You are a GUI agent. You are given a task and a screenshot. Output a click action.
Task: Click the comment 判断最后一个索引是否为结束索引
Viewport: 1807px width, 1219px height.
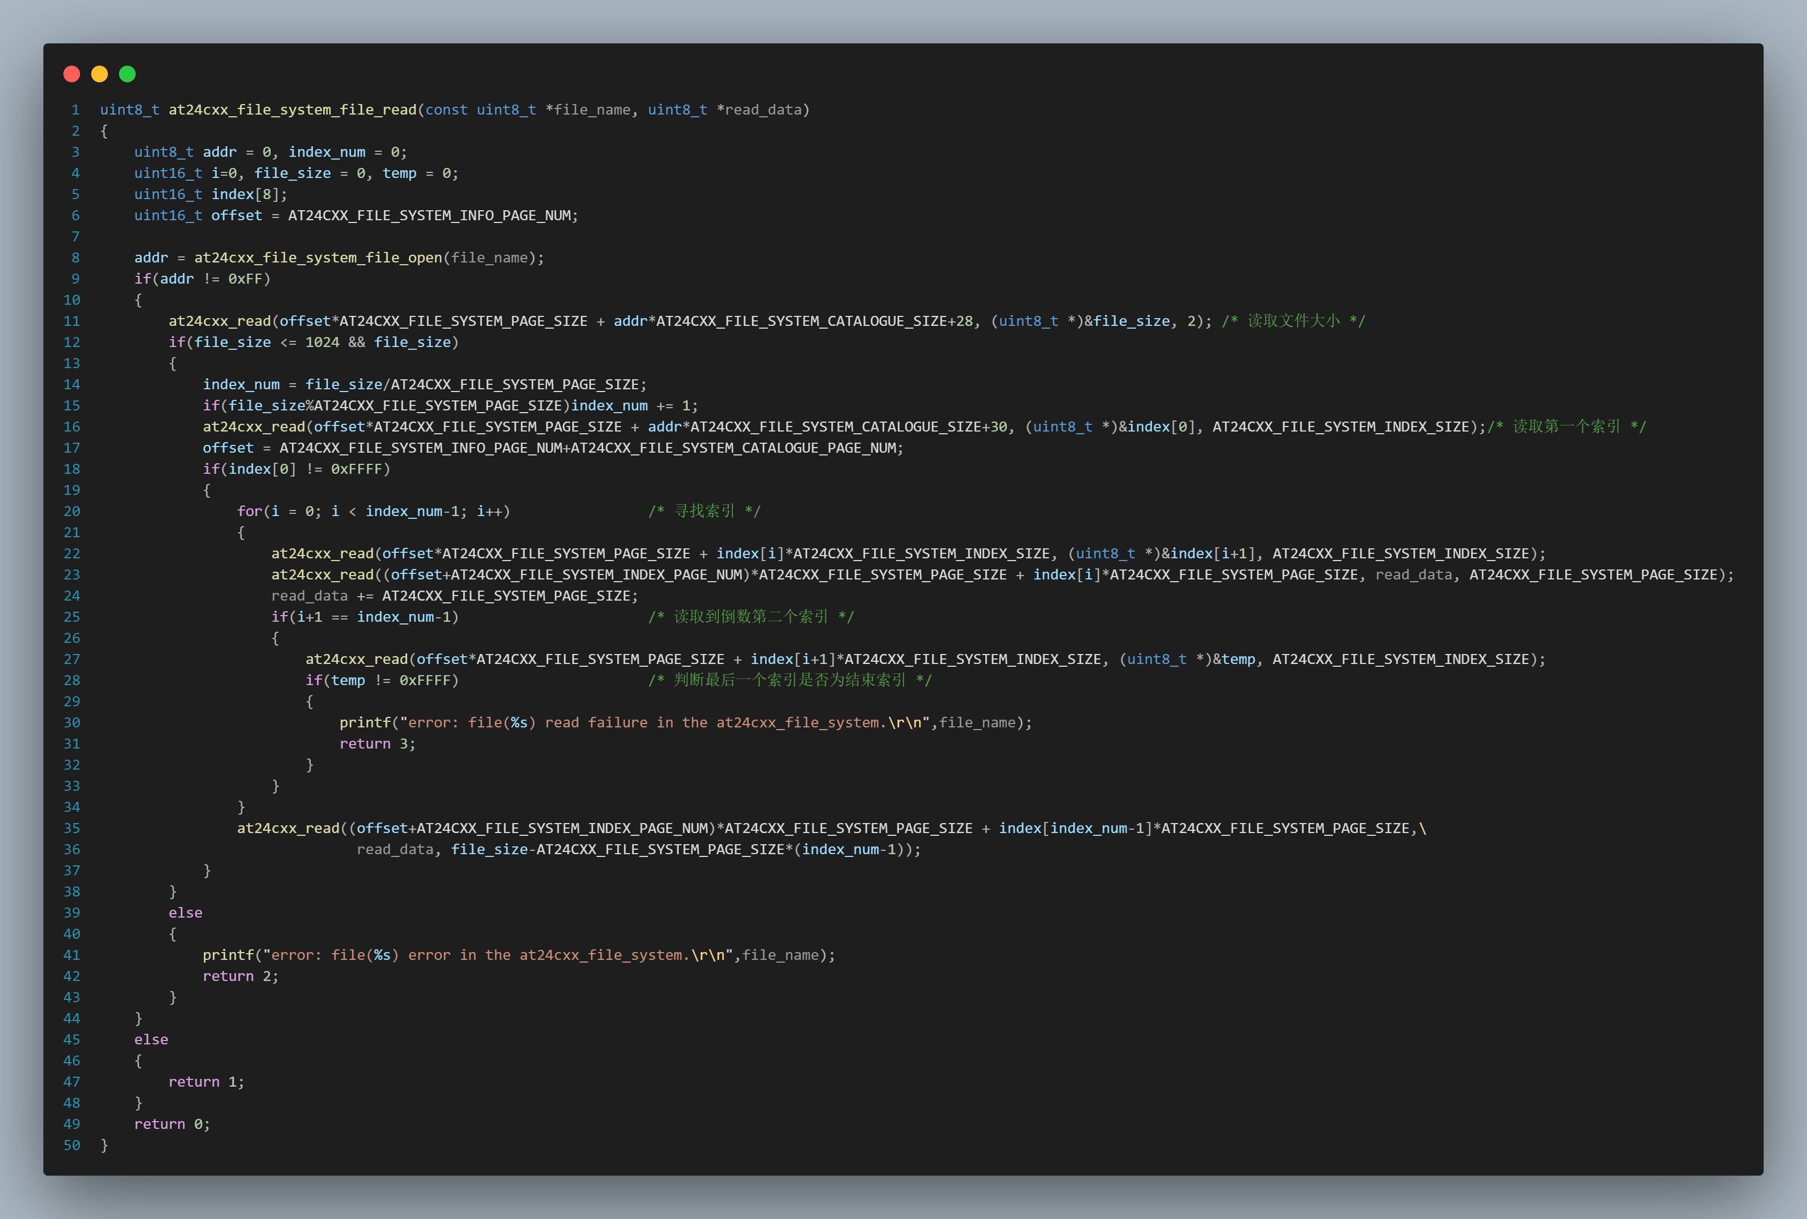[790, 680]
